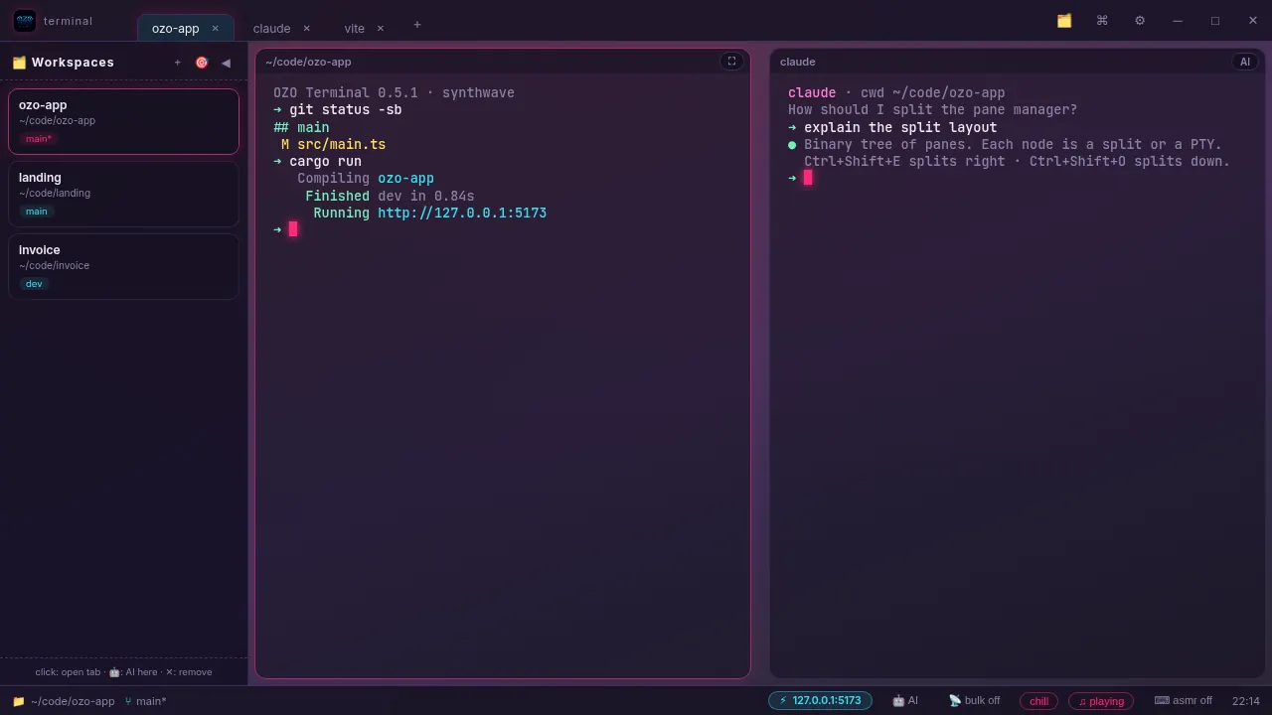Toggle asmr keyboard sounds
Image resolution: width=1272 pixels, height=715 pixels.
pyautogui.click(x=1183, y=700)
